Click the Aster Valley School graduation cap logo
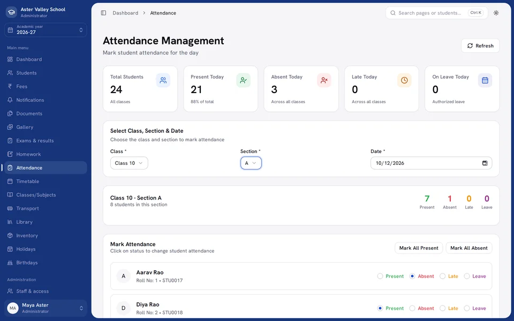Viewport: 514px width, 321px height. tap(11, 12)
